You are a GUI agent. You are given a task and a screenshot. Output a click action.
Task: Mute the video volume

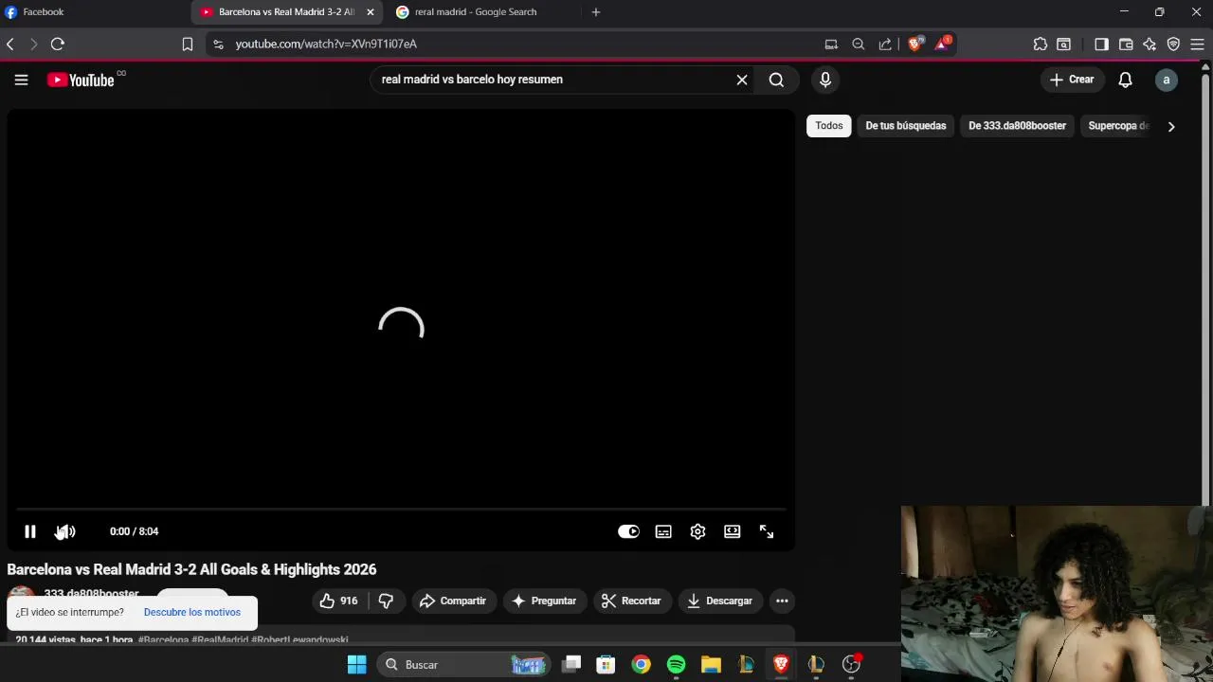point(65,531)
